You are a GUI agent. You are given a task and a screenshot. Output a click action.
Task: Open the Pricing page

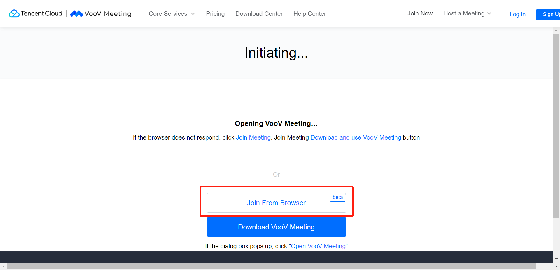215,14
